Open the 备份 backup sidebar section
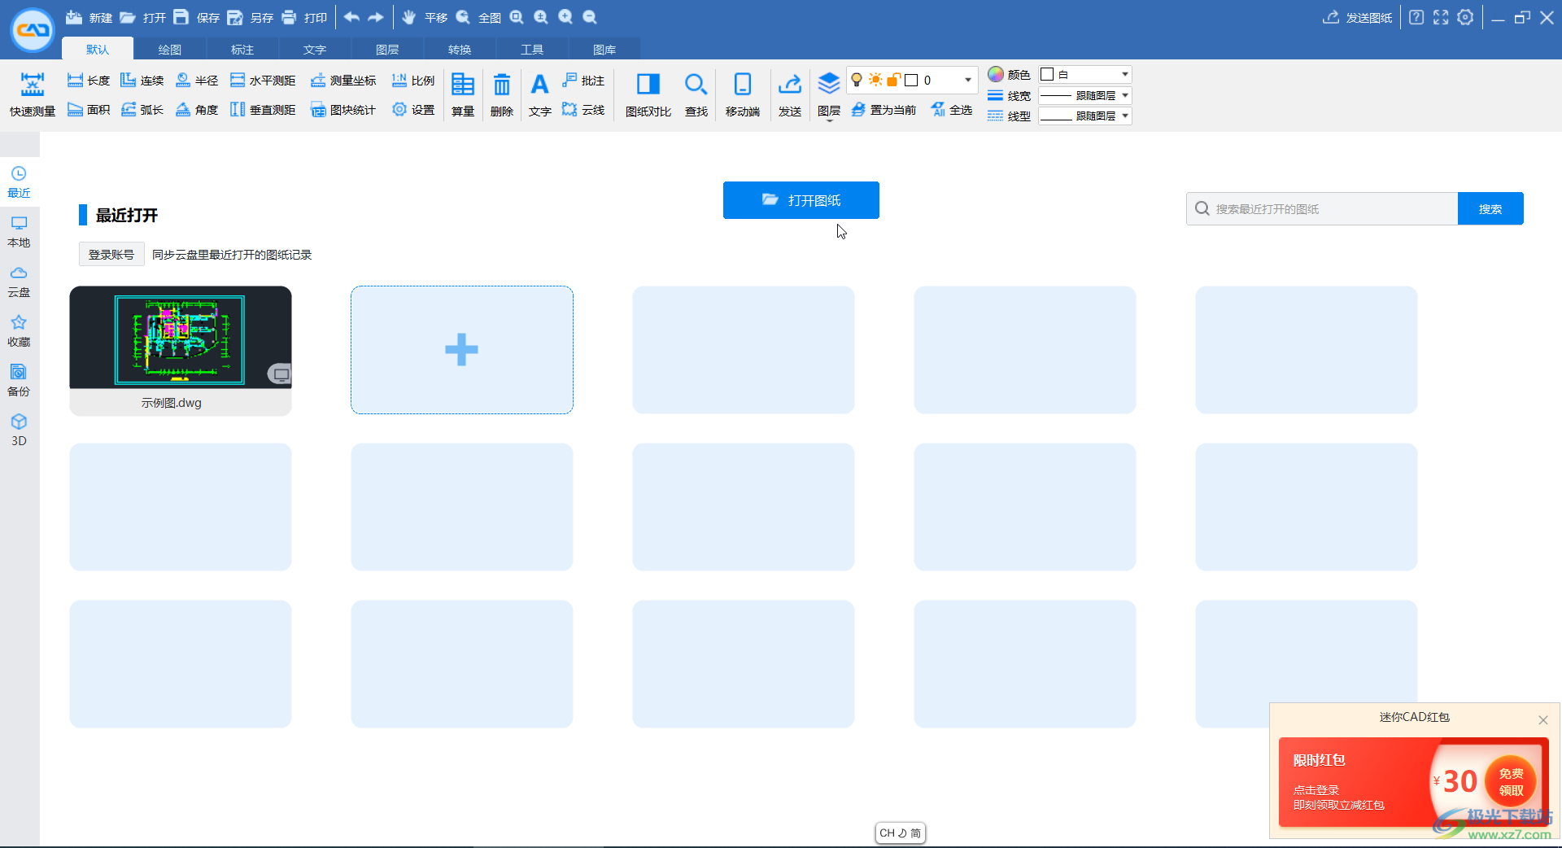Screen dimensions: 1562x848 (19, 381)
